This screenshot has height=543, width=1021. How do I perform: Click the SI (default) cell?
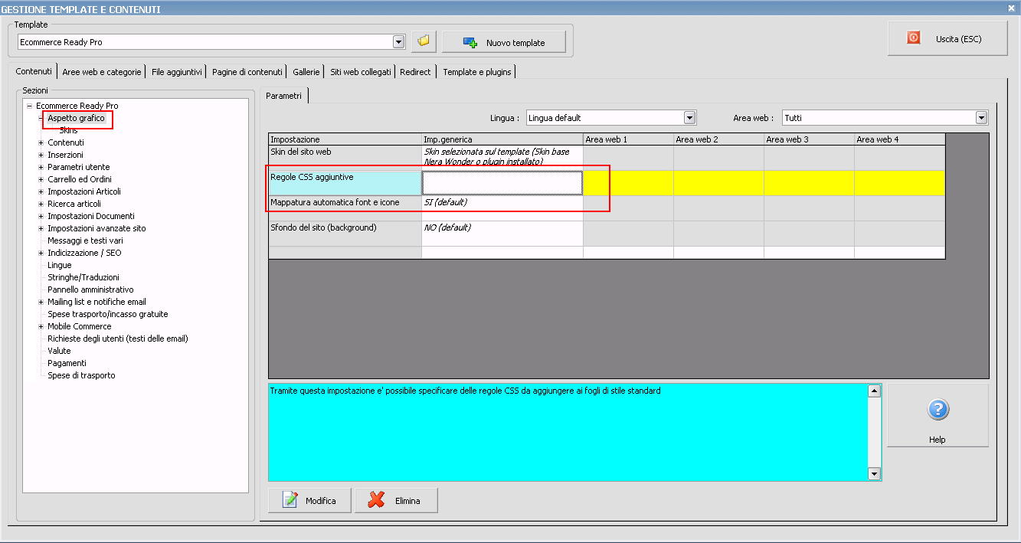(x=502, y=208)
